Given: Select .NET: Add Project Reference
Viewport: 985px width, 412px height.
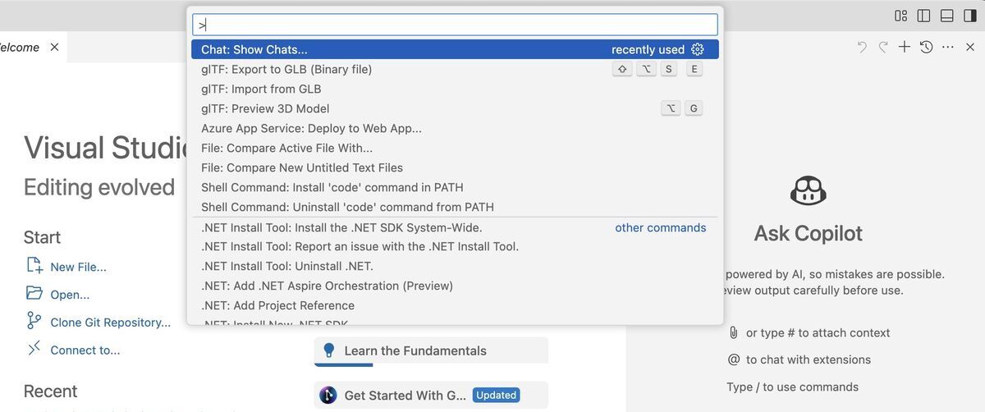Looking at the screenshot, I should [x=455, y=305].
